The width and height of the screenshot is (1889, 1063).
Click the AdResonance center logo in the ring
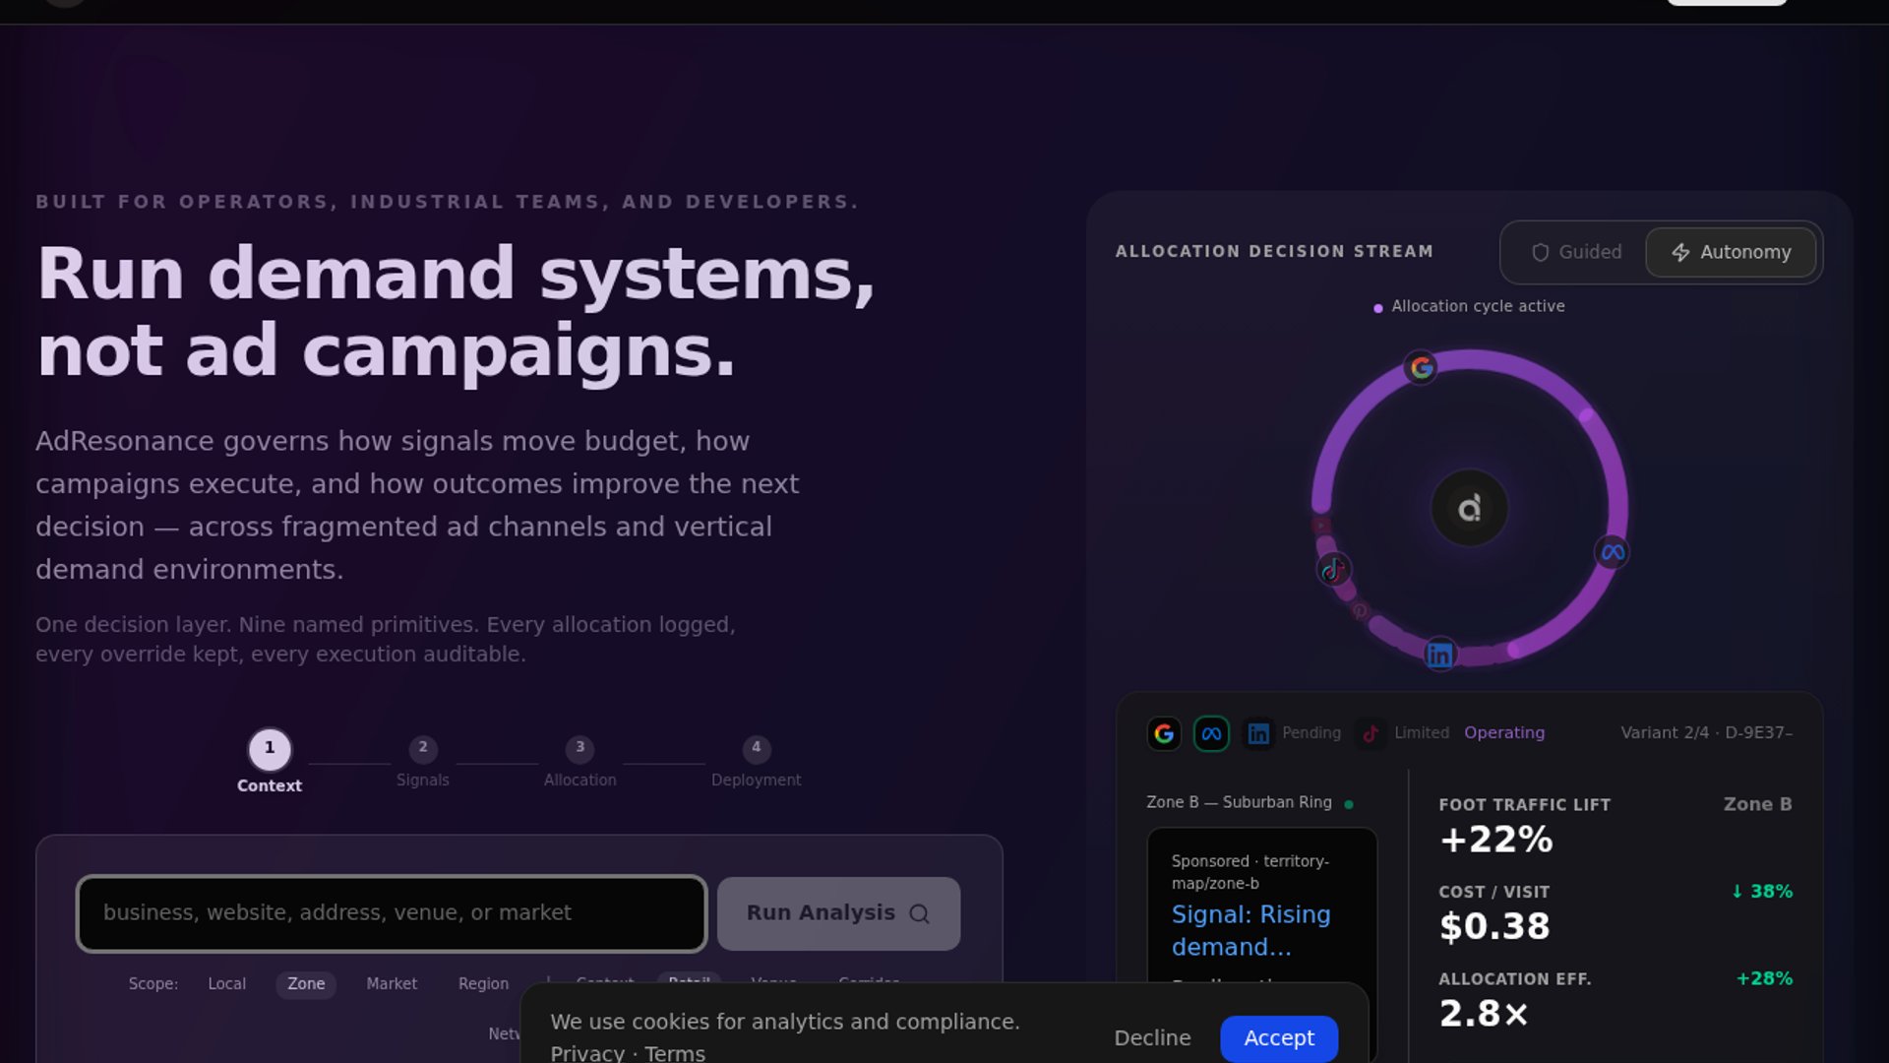coord(1469,509)
